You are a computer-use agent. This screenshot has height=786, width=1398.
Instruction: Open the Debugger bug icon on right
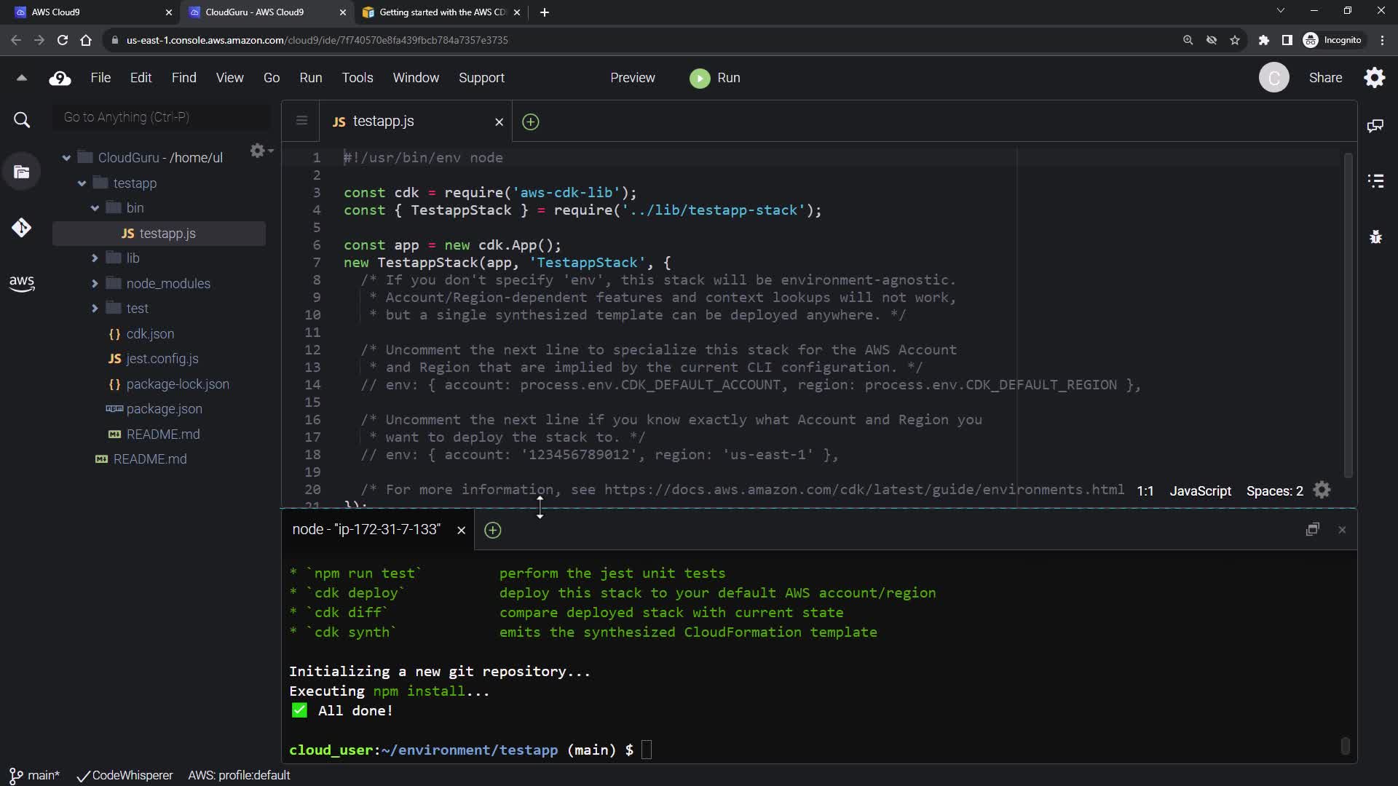tap(1375, 237)
